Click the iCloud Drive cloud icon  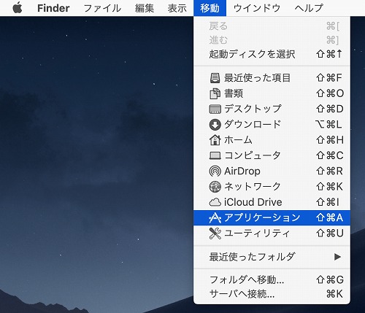[215, 202]
